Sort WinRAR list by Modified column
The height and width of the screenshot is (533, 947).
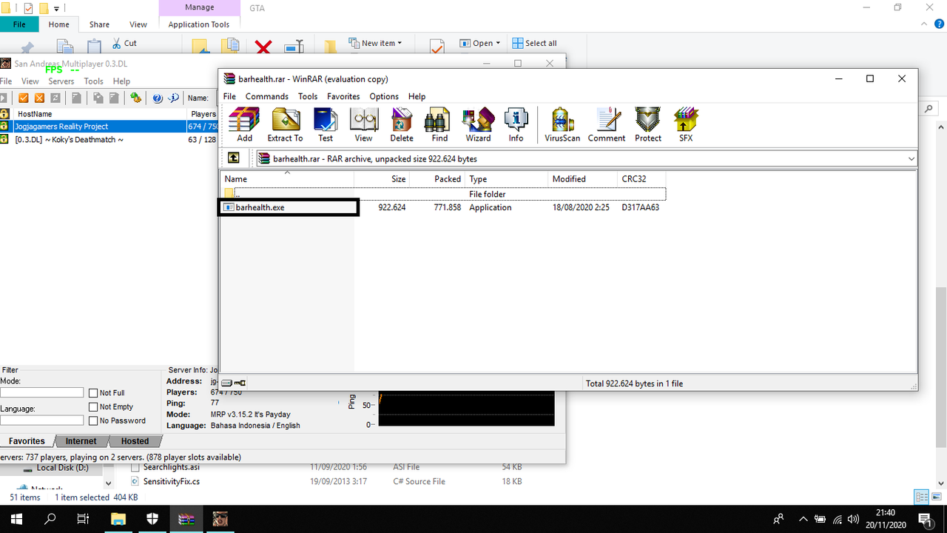583,179
